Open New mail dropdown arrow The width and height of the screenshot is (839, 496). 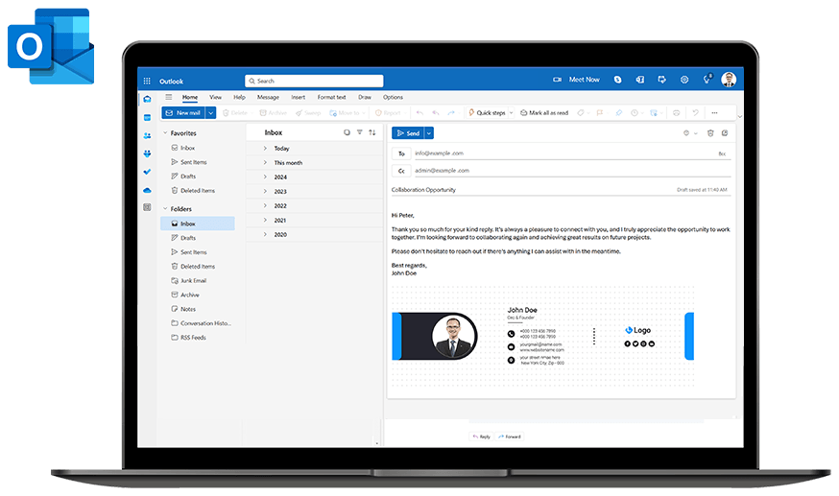[x=211, y=113]
